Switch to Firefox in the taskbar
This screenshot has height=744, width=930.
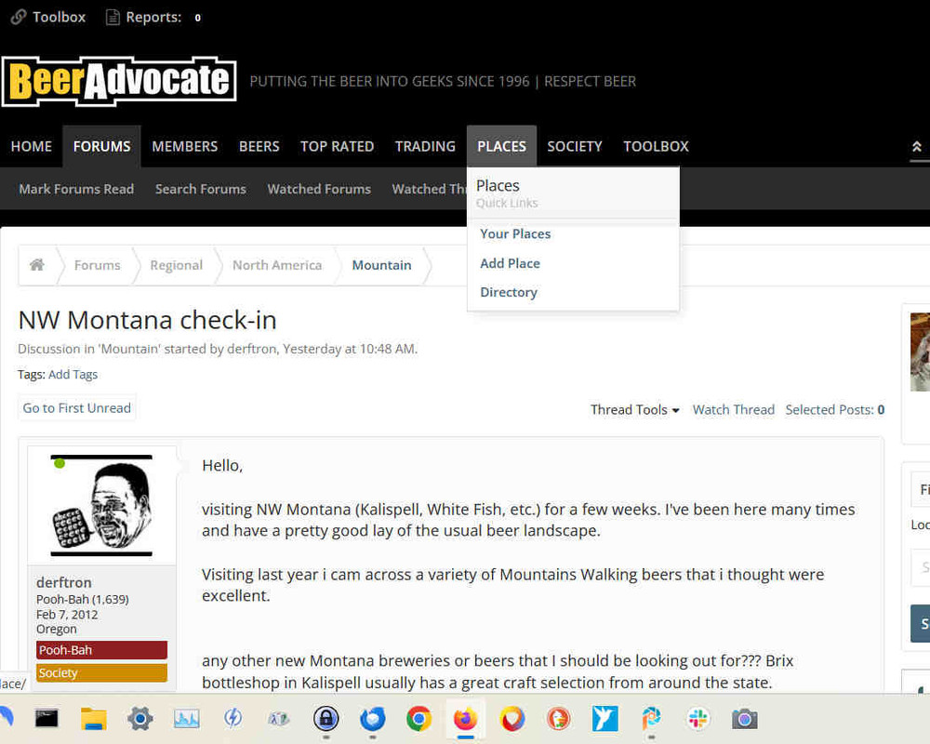[x=466, y=719]
